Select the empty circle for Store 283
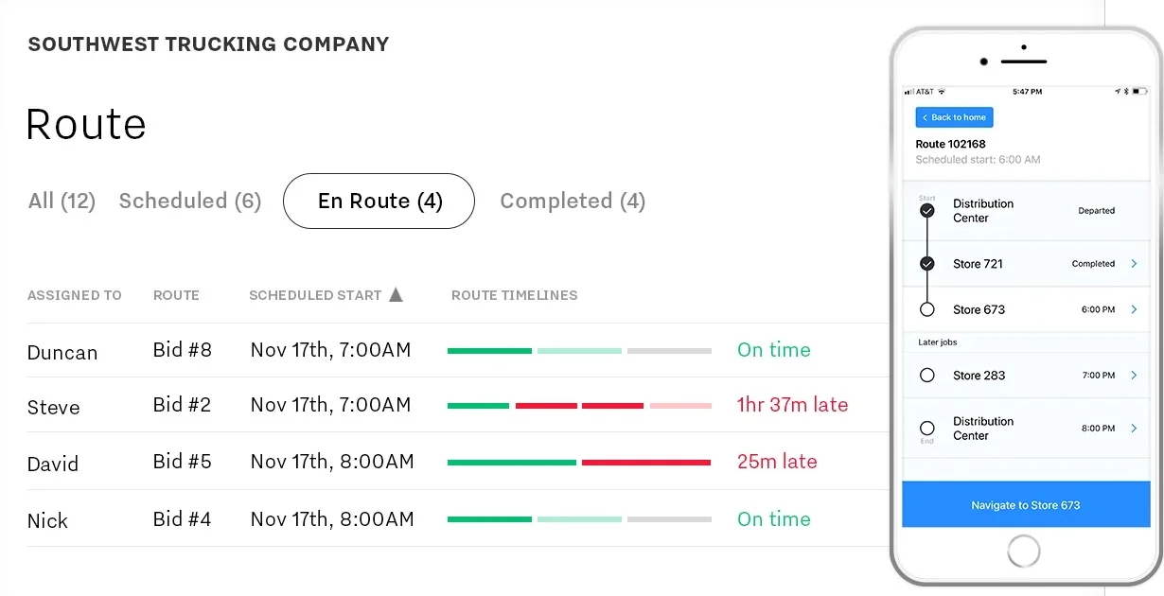This screenshot has height=596, width=1164. [927, 376]
